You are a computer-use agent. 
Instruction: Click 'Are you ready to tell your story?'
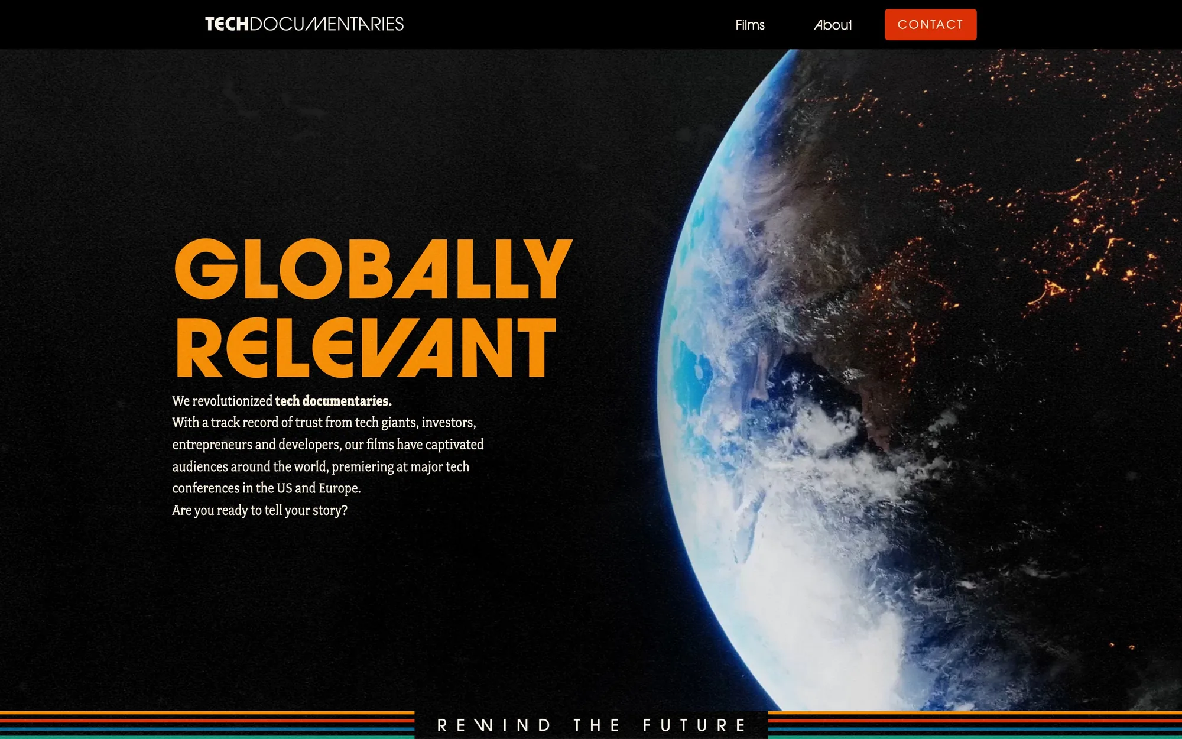(x=260, y=510)
